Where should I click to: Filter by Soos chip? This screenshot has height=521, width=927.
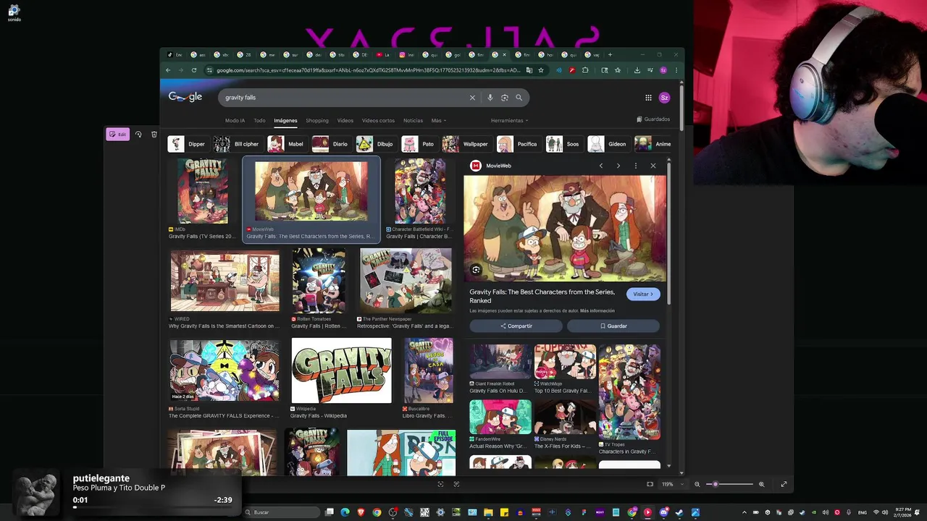pos(564,144)
